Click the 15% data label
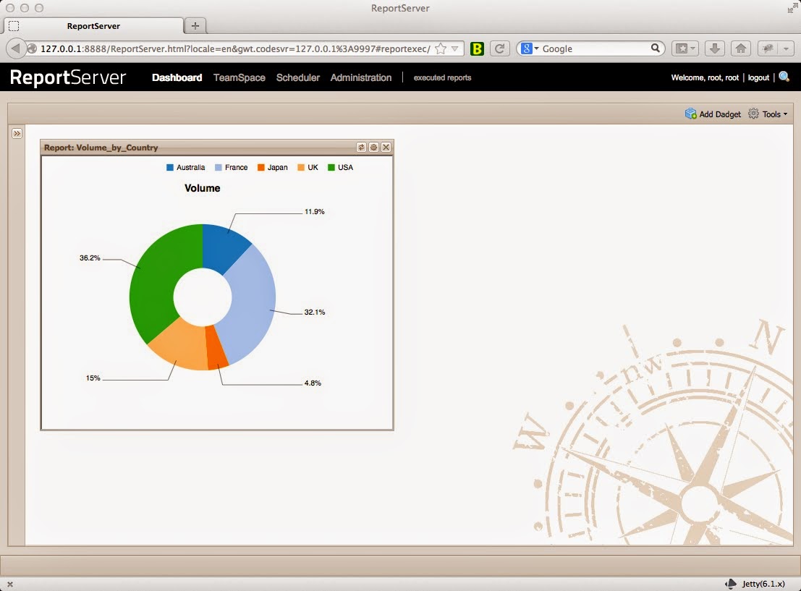 tap(93, 378)
